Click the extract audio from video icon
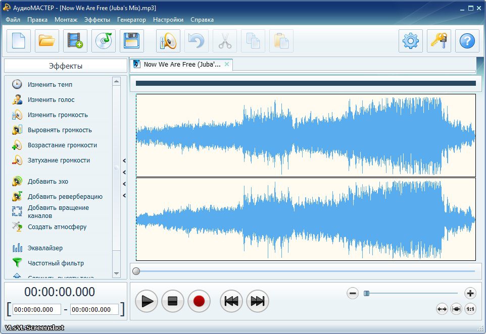This screenshot has width=486, height=334. pyautogui.click(x=75, y=41)
